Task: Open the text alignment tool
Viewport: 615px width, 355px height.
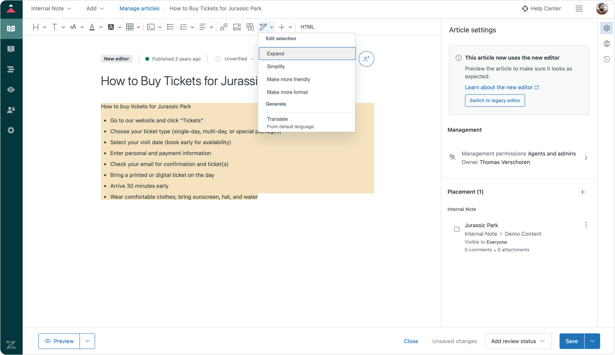Action: tap(203, 27)
